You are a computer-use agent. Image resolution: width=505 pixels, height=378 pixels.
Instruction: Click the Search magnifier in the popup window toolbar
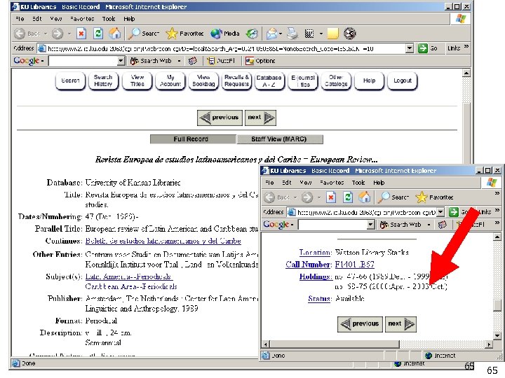coord(384,197)
